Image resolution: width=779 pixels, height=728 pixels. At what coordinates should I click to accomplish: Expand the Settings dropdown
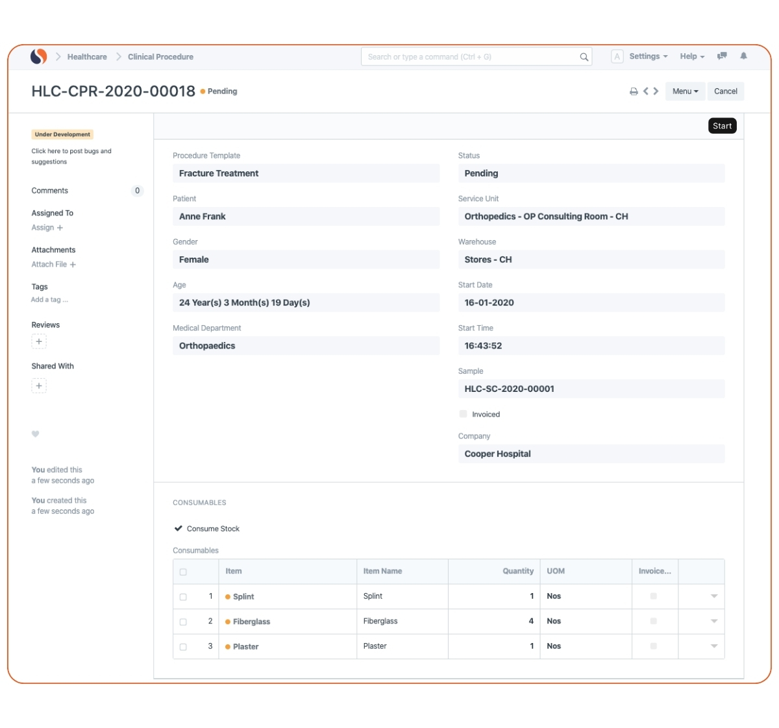coord(648,56)
